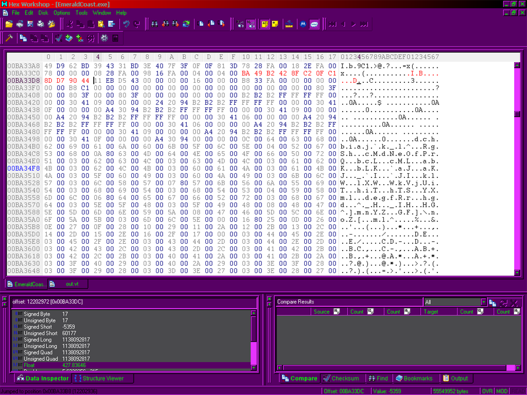Toggle Motorola byte order button
Image resolution: width=527 pixels, height=395 pixels.
click(x=303, y=24)
